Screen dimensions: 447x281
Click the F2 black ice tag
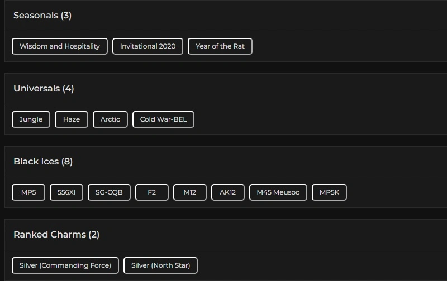point(152,192)
